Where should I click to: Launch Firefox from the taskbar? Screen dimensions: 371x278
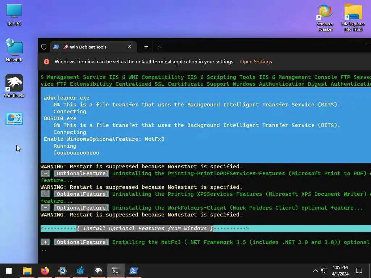(45, 271)
